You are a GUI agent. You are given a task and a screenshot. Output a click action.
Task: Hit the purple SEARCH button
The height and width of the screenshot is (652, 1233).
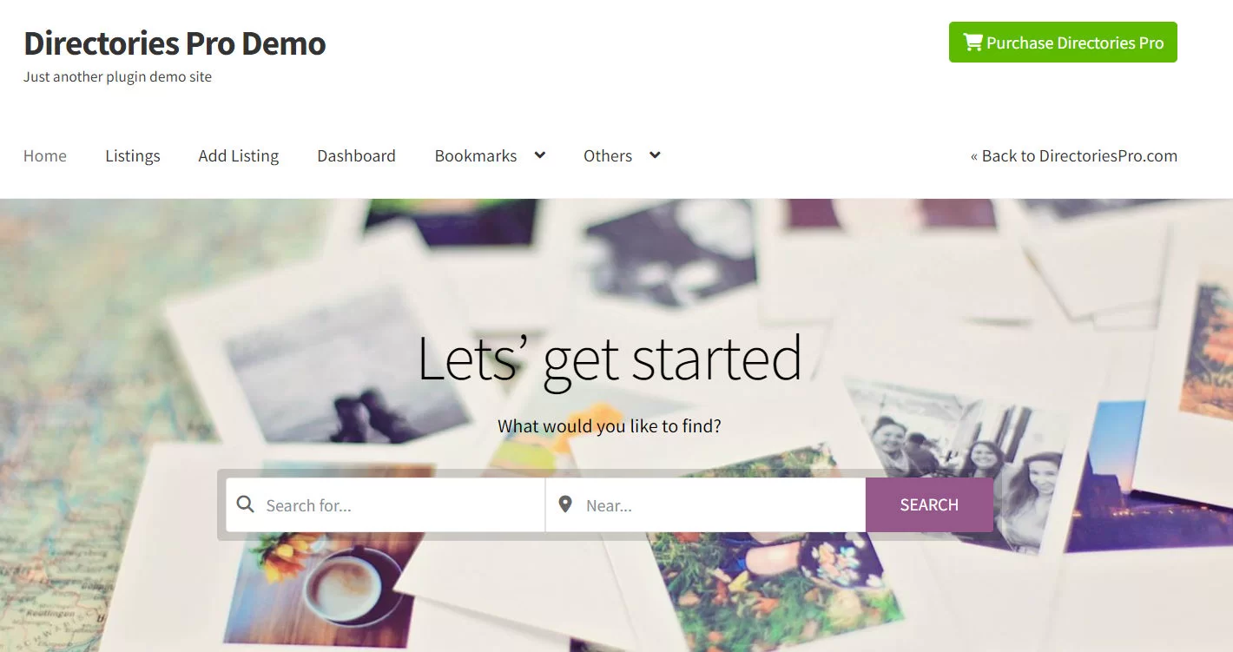(929, 504)
